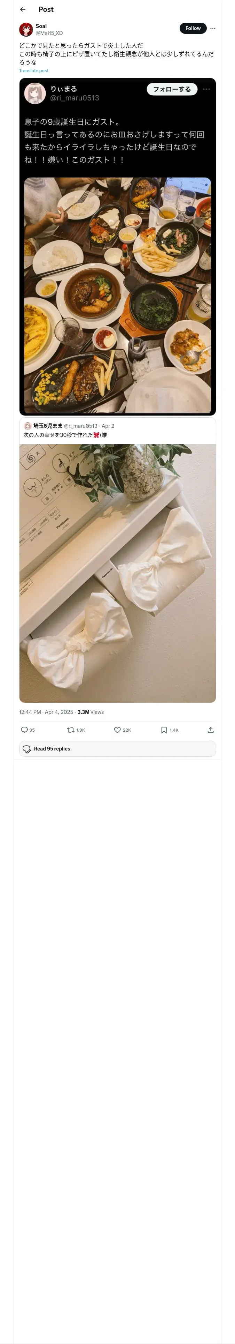
Task: Click quoted author's small avatar
Action: point(28,426)
